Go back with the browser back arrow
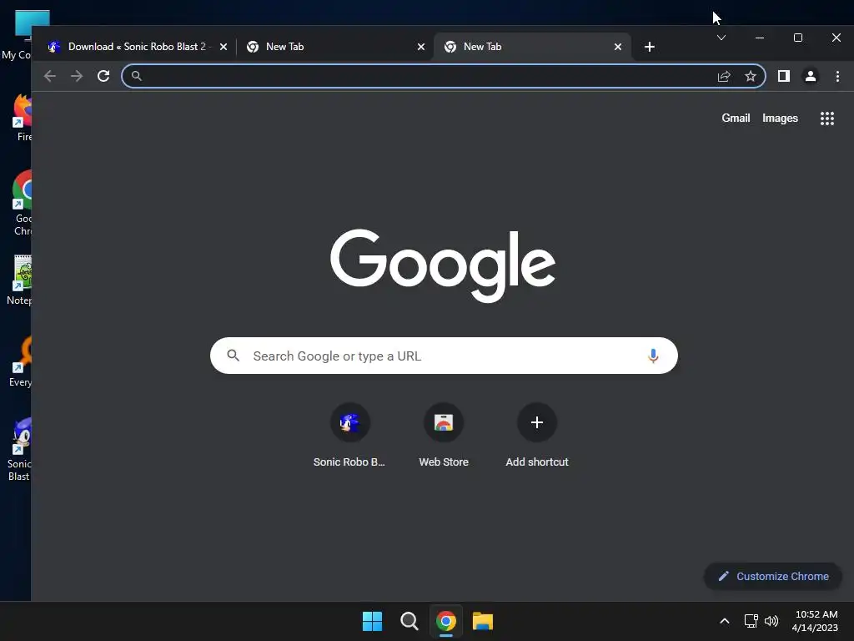 coord(49,76)
